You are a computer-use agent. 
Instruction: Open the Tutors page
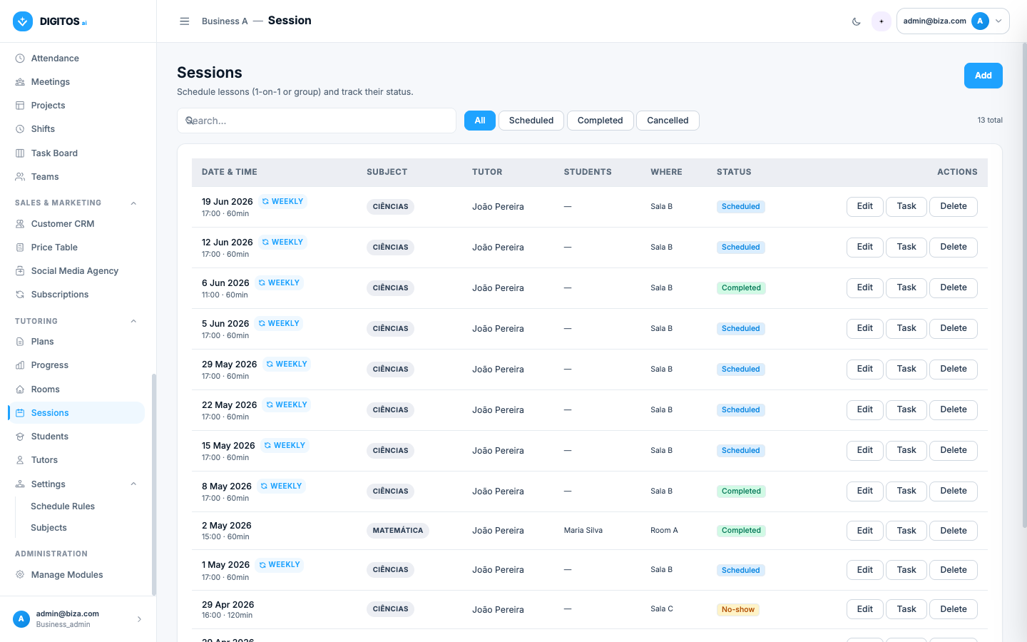tap(76, 460)
